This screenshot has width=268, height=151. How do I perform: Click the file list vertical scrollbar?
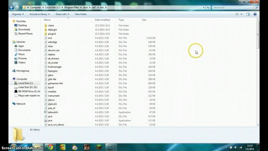coord(258,34)
